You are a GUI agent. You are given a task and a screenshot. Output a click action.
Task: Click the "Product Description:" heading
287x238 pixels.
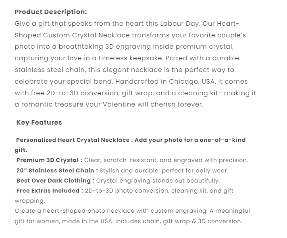click(x=51, y=12)
